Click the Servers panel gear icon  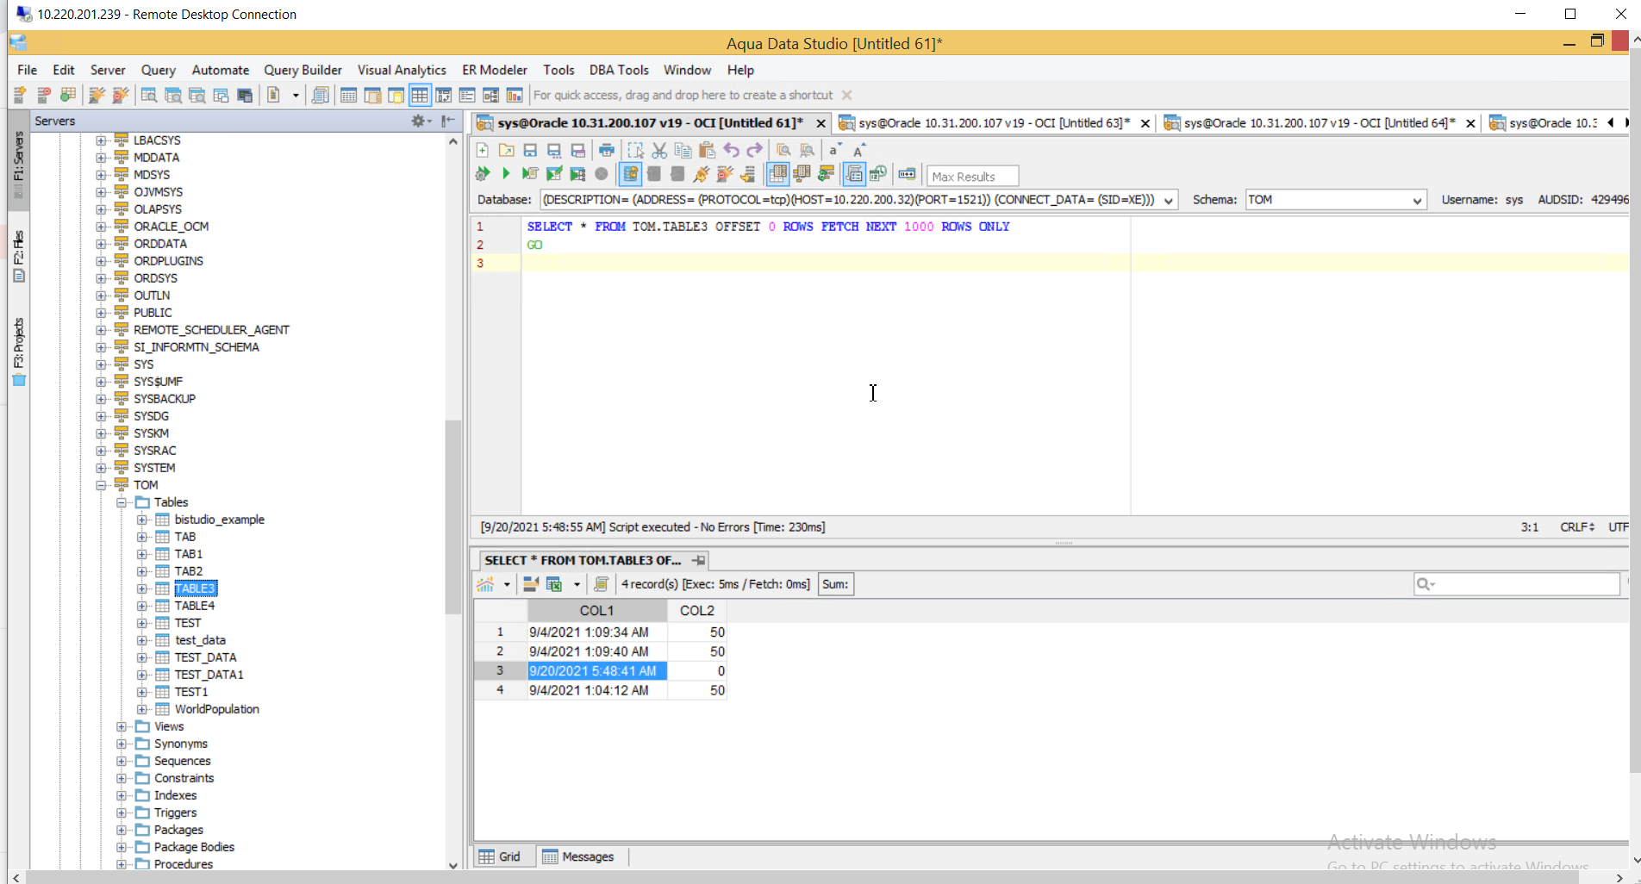click(419, 121)
